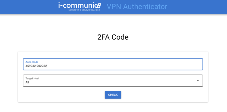This screenshot has height=112, width=227.
Task: Focus the Auth. Code input field
Action: click(113, 64)
